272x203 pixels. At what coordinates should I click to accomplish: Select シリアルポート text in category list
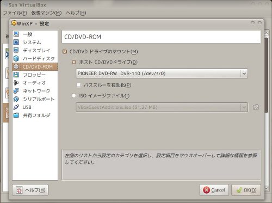(39, 99)
